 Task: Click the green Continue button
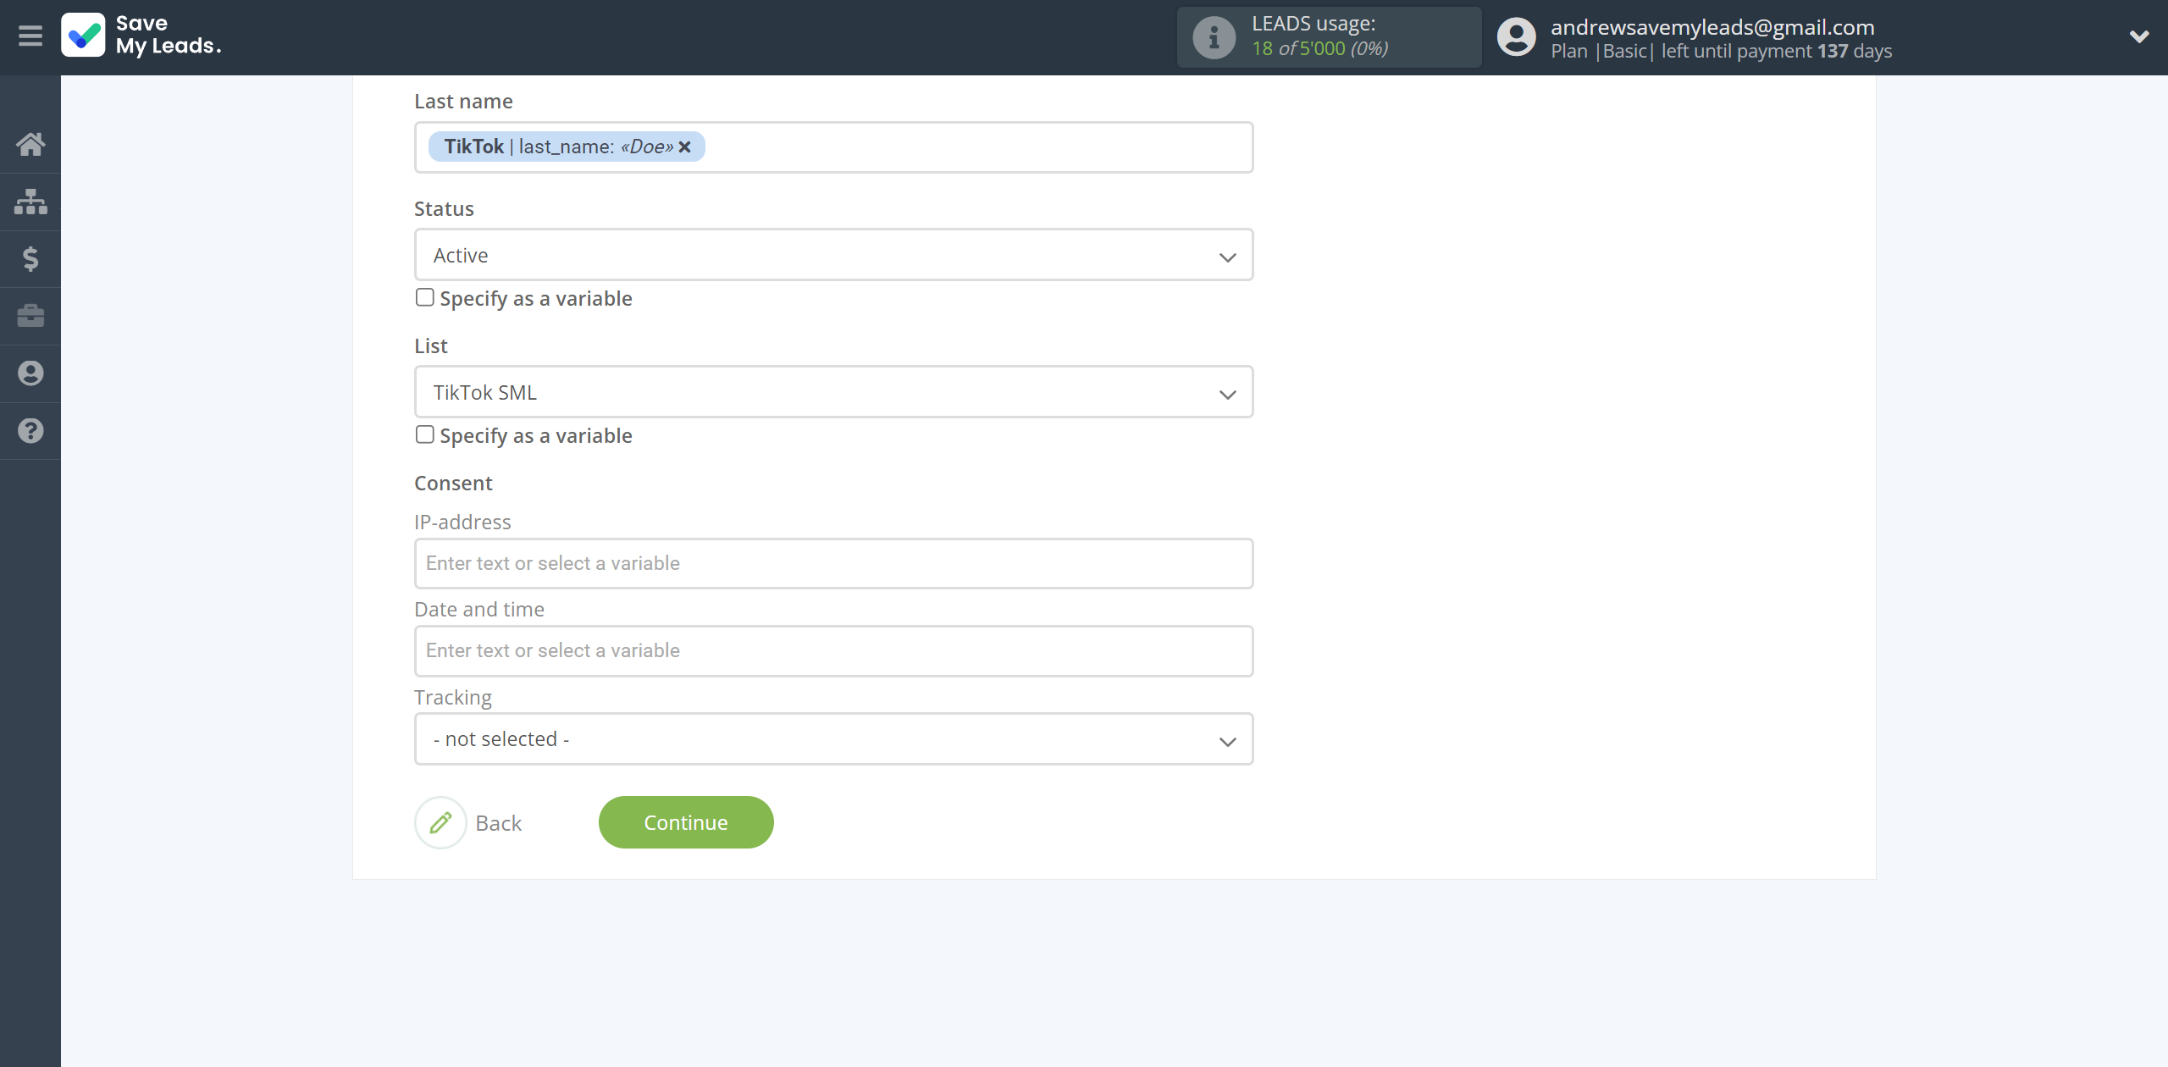tap(686, 822)
